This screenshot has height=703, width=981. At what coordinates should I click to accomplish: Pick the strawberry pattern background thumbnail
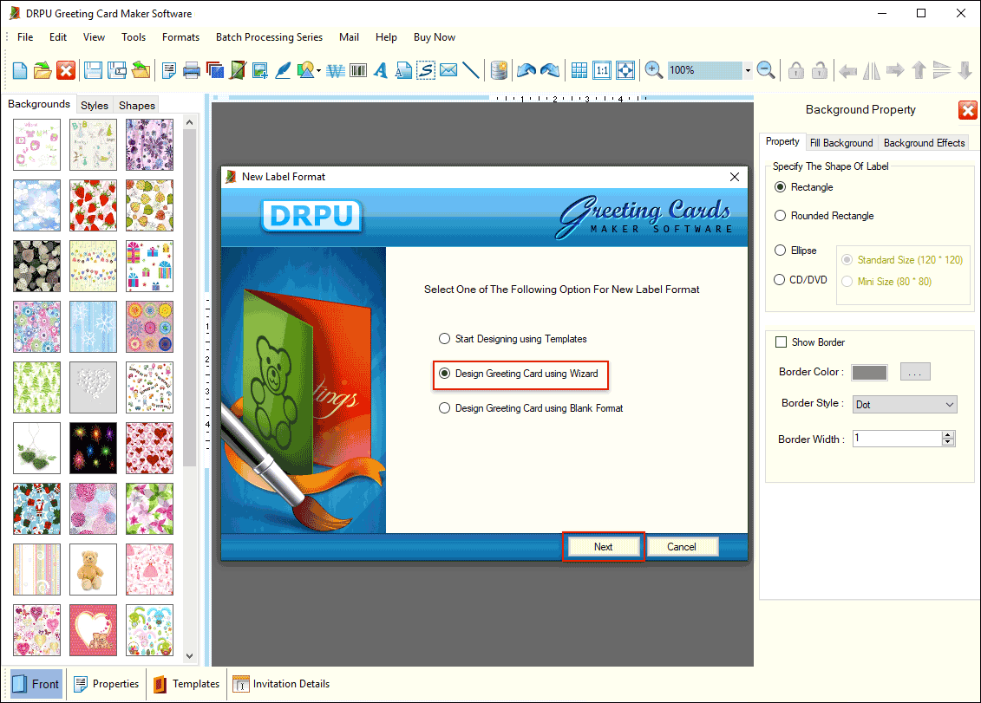[93, 205]
